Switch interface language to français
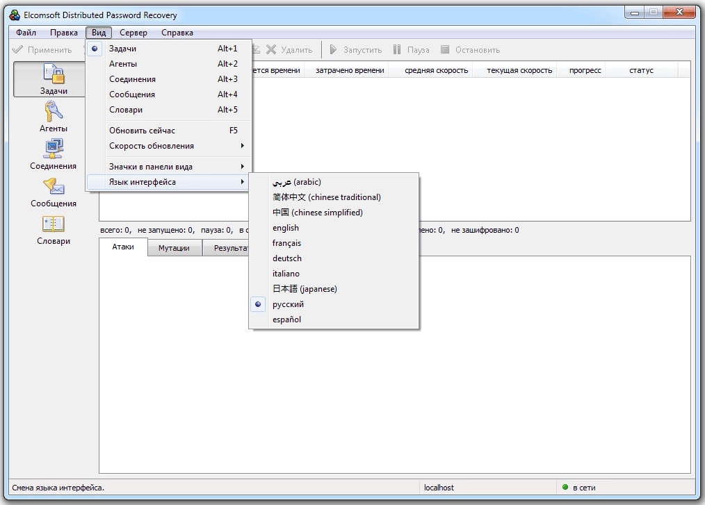The height and width of the screenshot is (505, 705). (x=334, y=243)
